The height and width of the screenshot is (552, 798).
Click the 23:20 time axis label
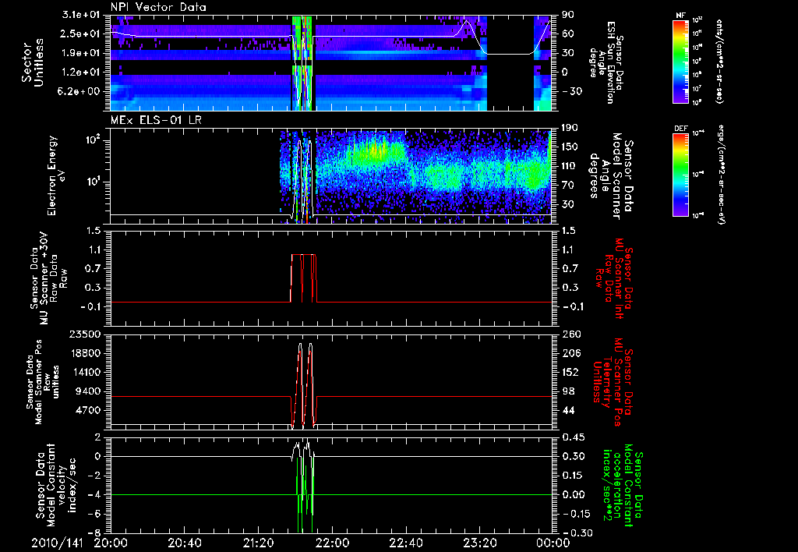(x=480, y=543)
